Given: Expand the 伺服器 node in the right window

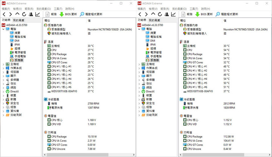Looking at the screenshot, I should click(139, 72).
